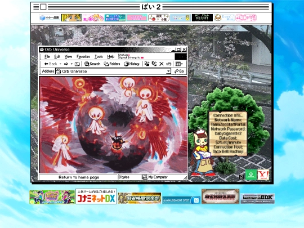Click the small black icon left of green icon

(x=241, y=177)
